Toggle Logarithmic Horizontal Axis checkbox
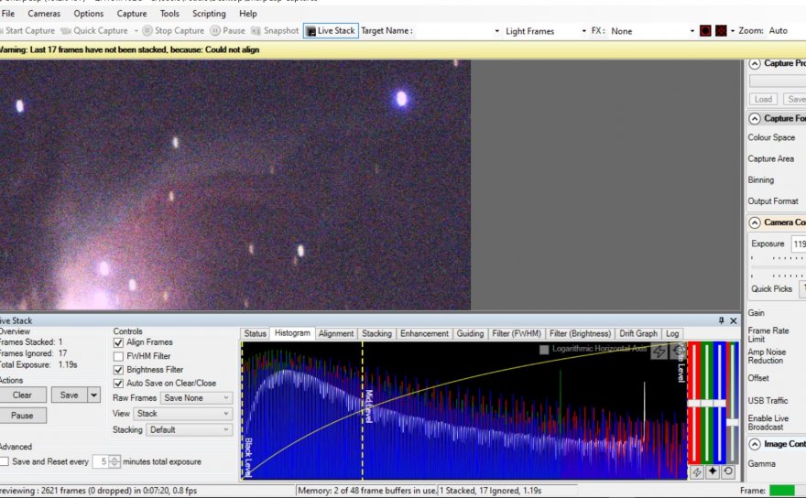 544,350
